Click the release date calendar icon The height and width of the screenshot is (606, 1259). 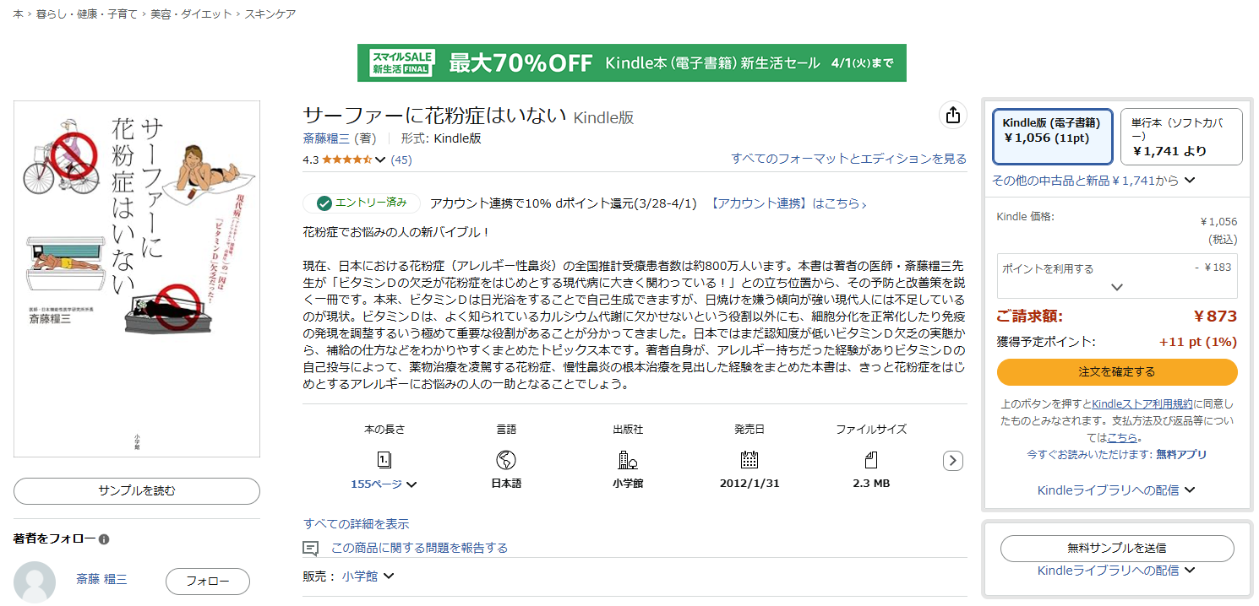[749, 460]
